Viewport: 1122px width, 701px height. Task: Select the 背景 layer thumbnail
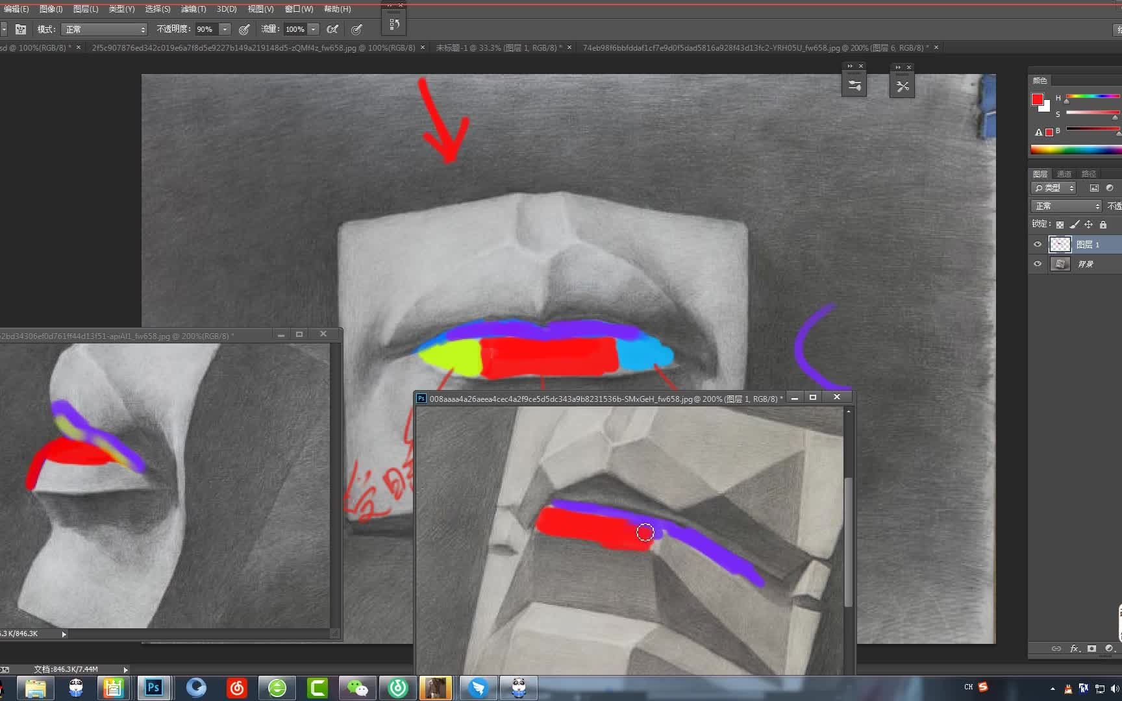(x=1060, y=264)
